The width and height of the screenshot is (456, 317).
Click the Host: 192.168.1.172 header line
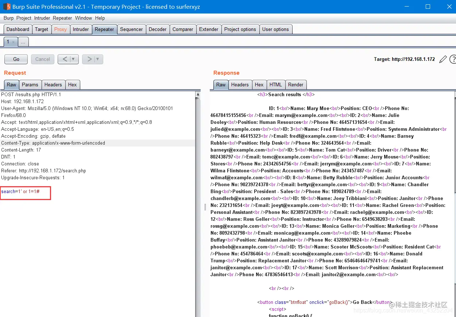(23, 102)
